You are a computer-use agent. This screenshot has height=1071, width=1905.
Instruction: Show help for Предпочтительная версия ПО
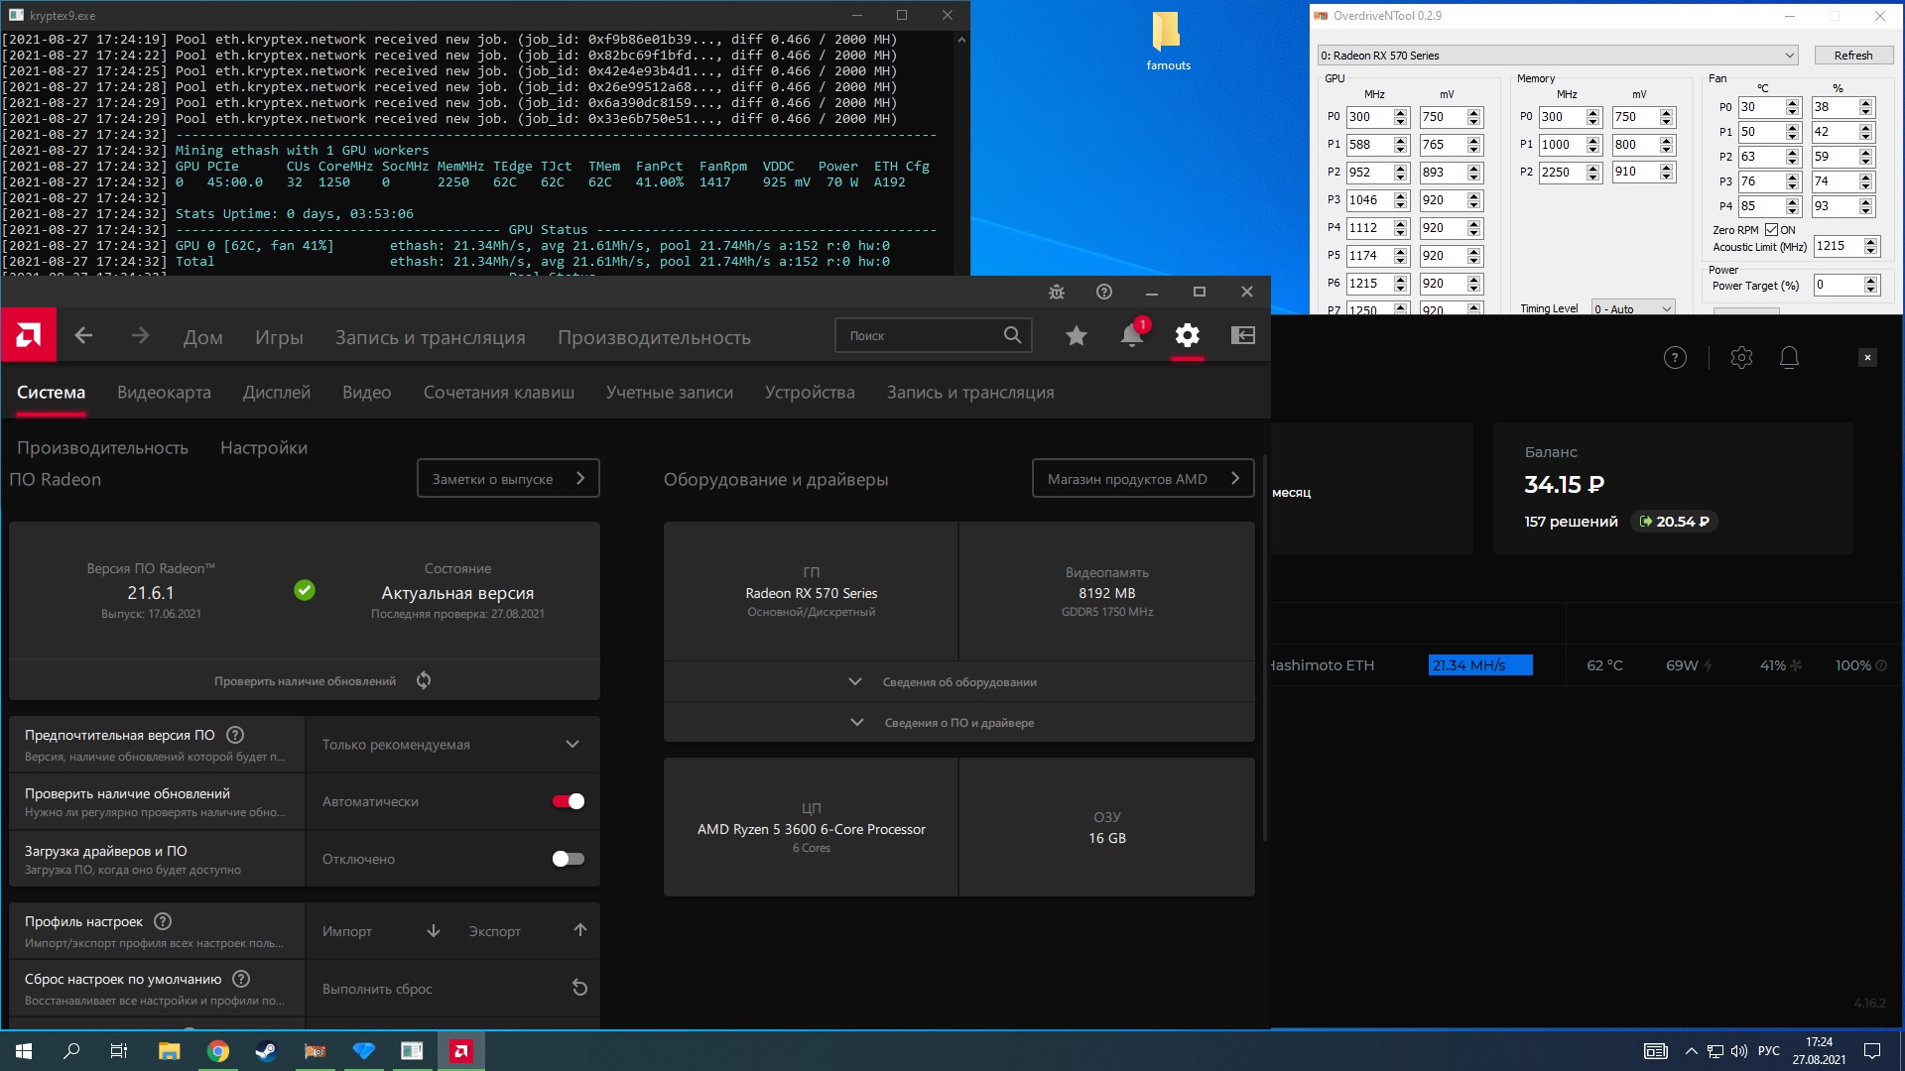[x=235, y=735]
